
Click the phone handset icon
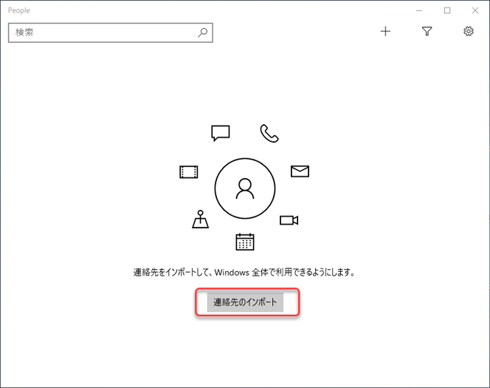[269, 134]
